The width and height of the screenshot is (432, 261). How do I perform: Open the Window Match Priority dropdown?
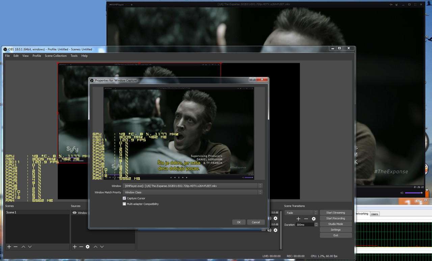pyautogui.click(x=192, y=192)
